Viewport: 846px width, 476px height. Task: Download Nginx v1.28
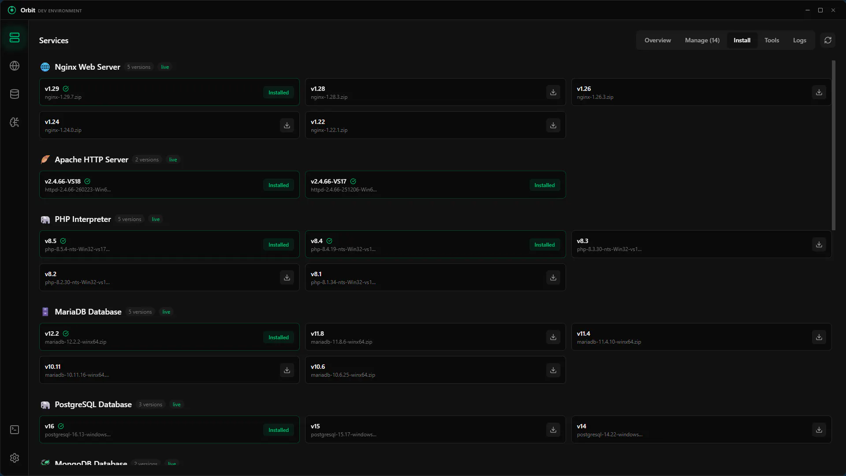click(x=553, y=92)
